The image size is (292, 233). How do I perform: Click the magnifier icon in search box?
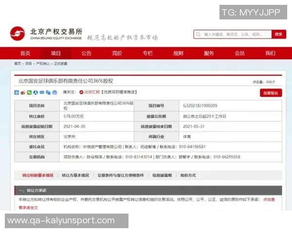[199, 34]
